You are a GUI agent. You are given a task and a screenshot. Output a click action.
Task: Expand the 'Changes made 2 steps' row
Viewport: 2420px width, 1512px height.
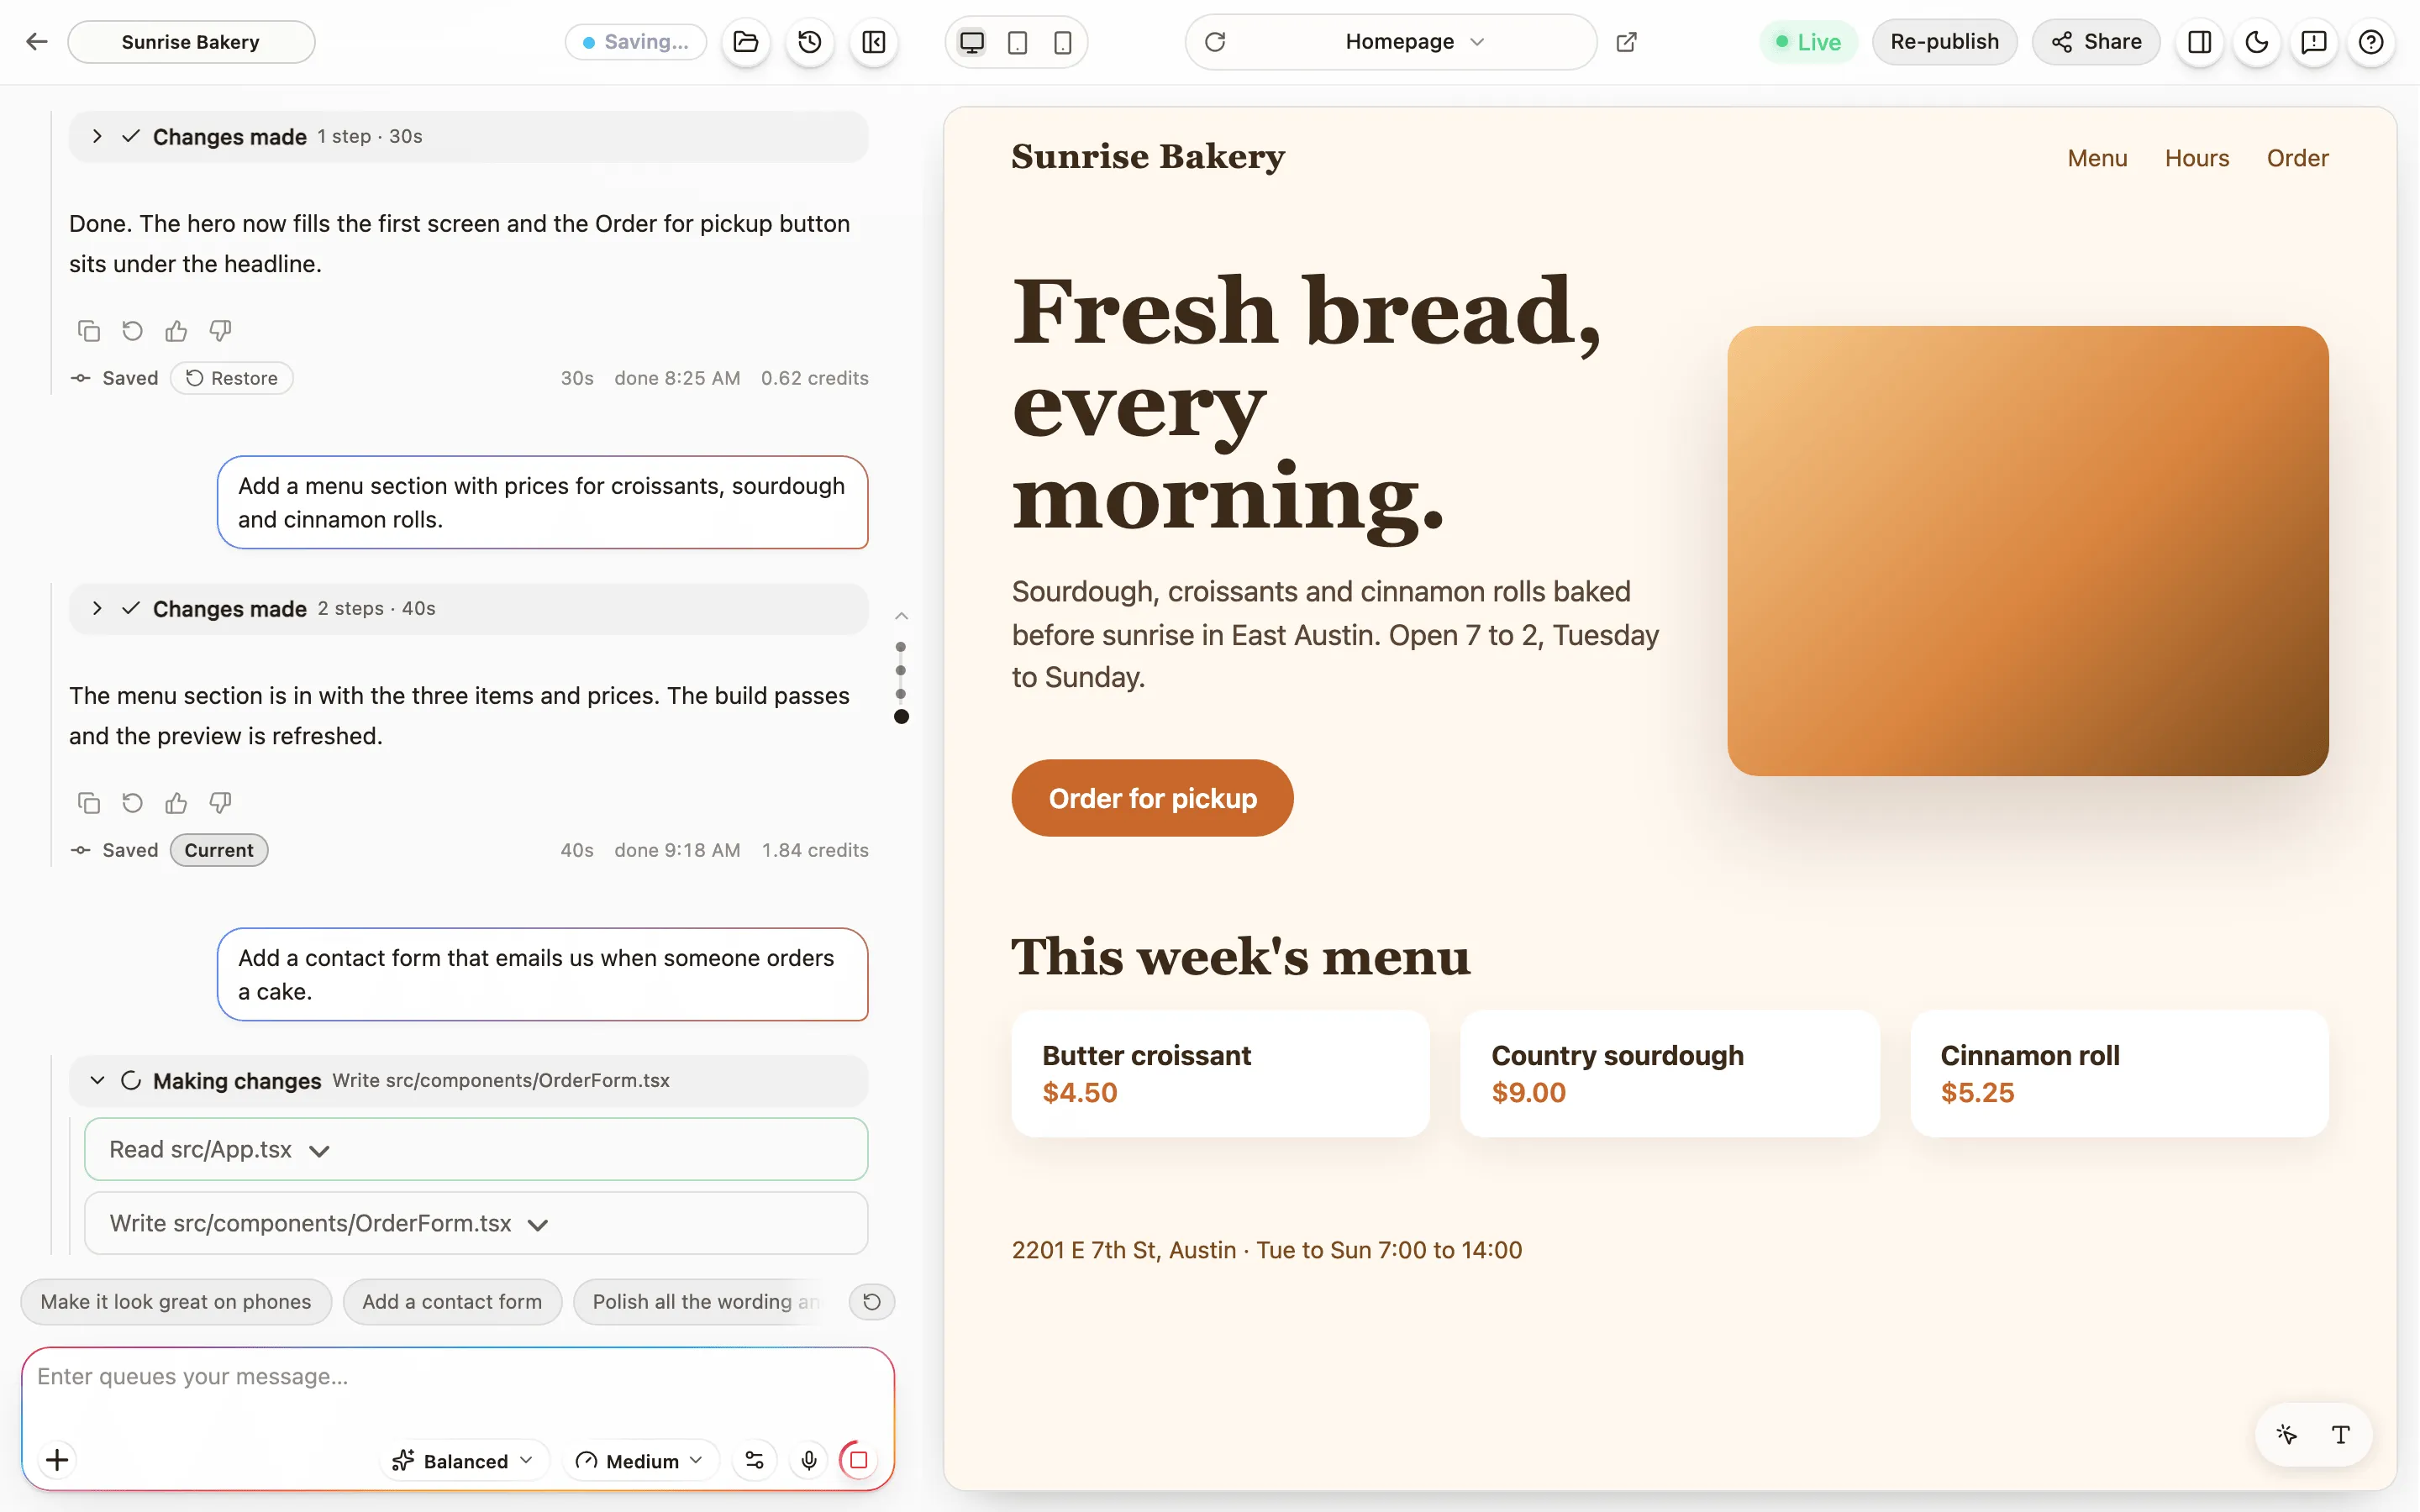point(468,608)
